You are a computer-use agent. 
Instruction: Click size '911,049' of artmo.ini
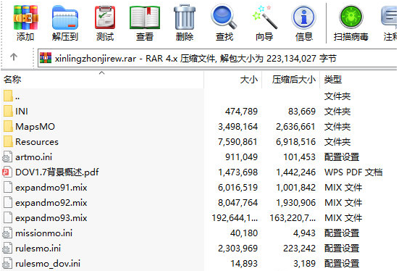point(241,157)
